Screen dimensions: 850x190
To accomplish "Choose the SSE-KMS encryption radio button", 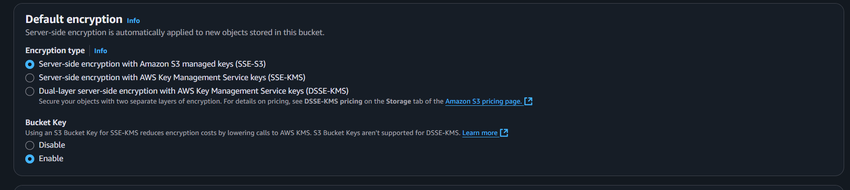I will [30, 78].
